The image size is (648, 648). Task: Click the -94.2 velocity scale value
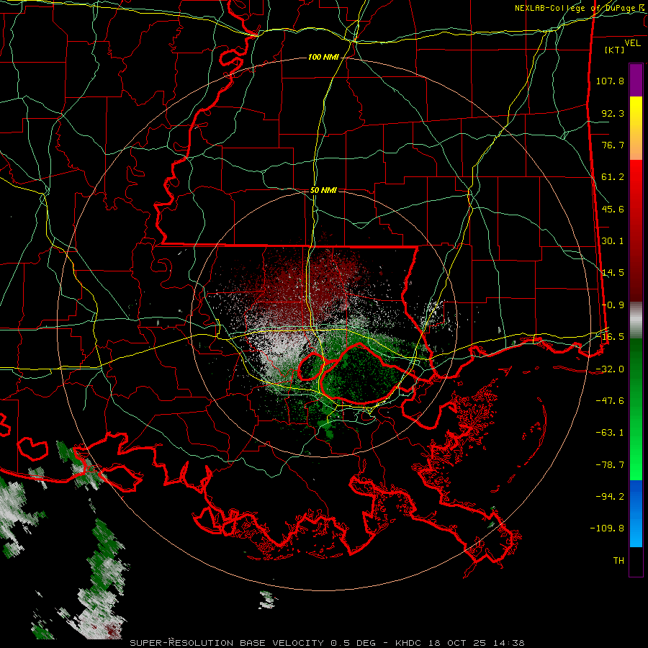[x=610, y=497]
